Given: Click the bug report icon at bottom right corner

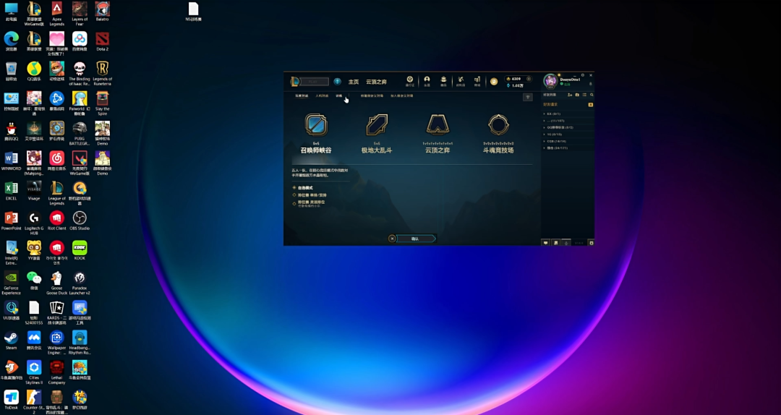Looking at the screenshot, I should click(x=592, y=243).
